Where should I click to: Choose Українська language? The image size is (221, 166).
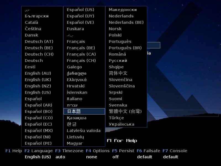pyautogui.click(x=122, y=124)
